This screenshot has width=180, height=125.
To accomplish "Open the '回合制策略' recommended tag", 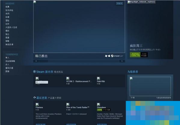I will coord(10,61).
